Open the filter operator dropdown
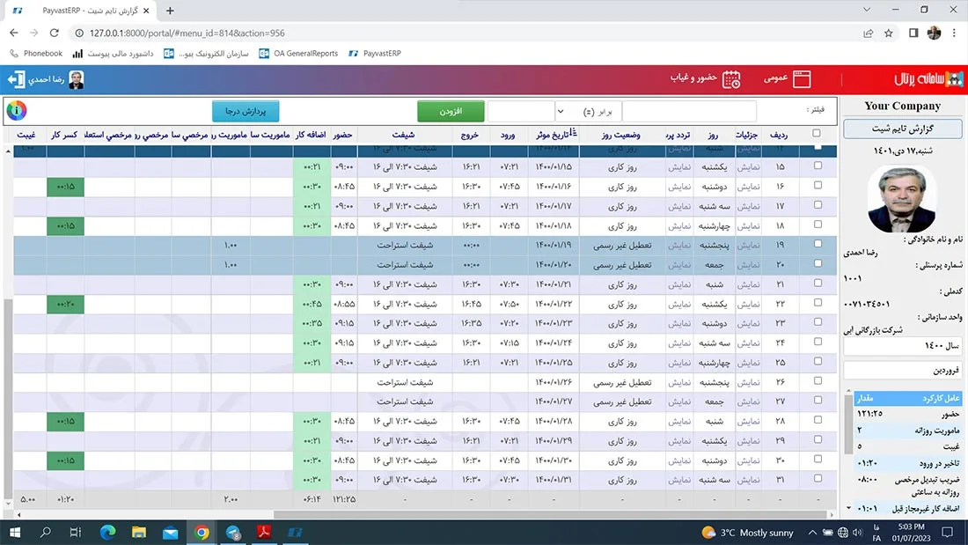 [561, 112]
